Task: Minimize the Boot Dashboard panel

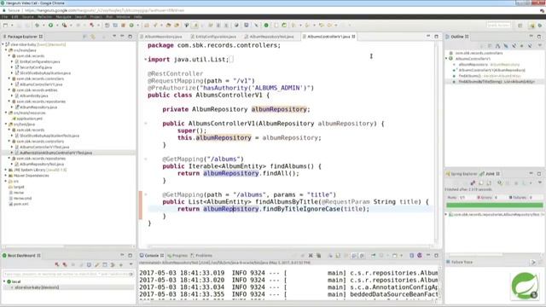Action: click(x=122, y=255)
